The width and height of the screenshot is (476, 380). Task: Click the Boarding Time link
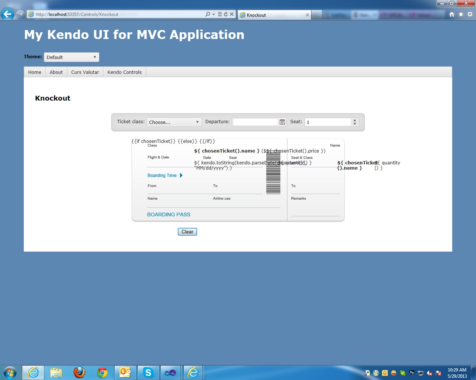[x=162, y=176]
